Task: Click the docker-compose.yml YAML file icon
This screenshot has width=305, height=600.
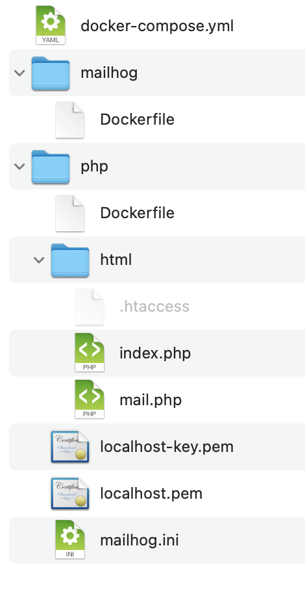Action: click(x=51, y=25)
